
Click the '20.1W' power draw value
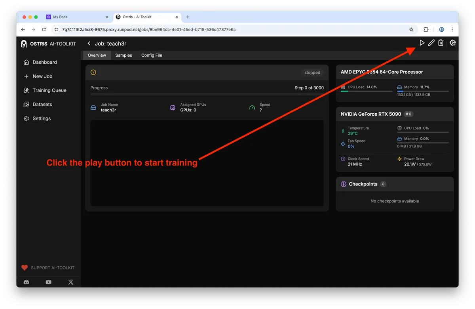(x=410, y=164)
